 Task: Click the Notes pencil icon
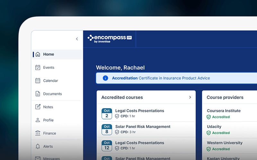click(x=38, y=107)
